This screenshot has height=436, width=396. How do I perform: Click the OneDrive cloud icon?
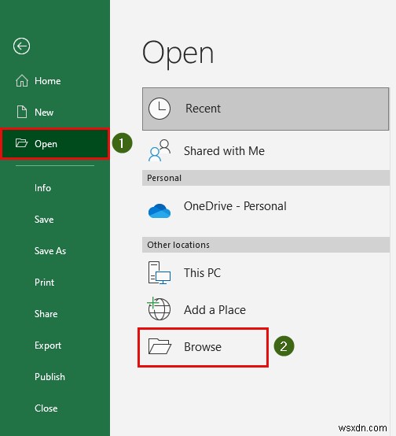coord(159,210)
